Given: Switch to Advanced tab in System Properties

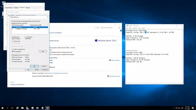Looking at the screenshot, I should tap(22, 8).
